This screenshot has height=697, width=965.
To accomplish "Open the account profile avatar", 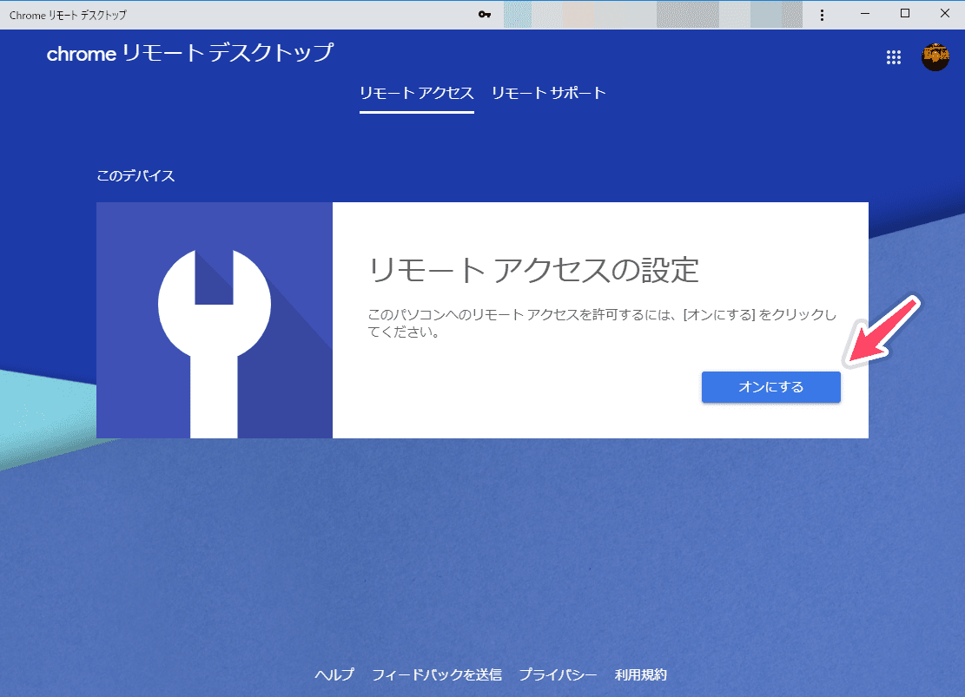I will pos(935,57).
